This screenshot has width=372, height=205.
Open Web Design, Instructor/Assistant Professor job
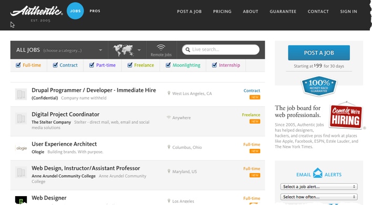(86, 168)
